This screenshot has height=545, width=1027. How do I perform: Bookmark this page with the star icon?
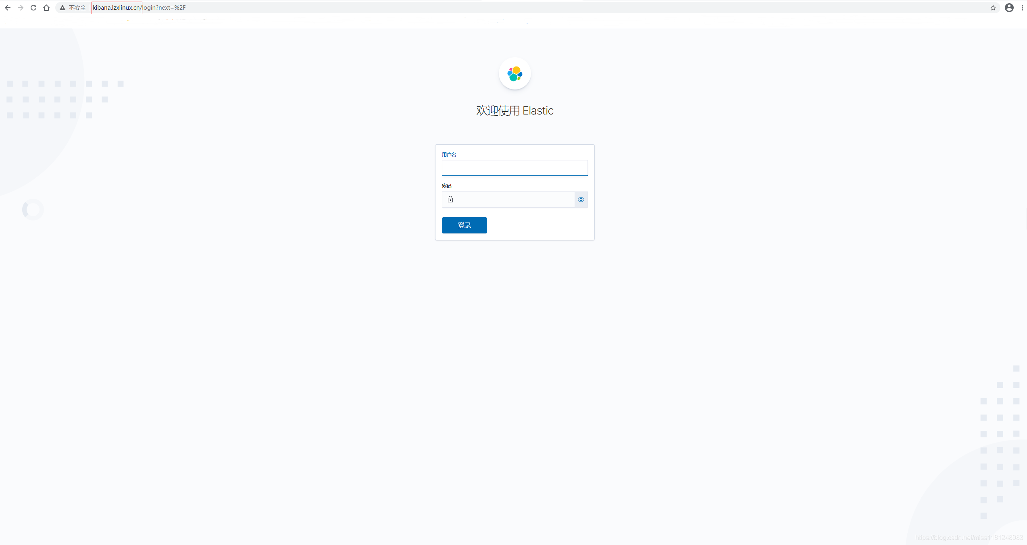(x=993, y=8)
